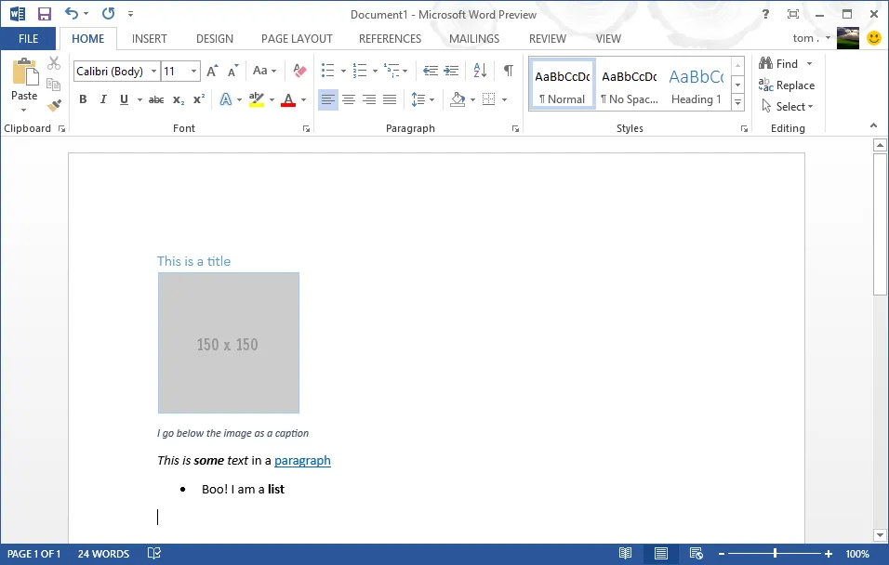Click the Increase Indent icon

452,71
